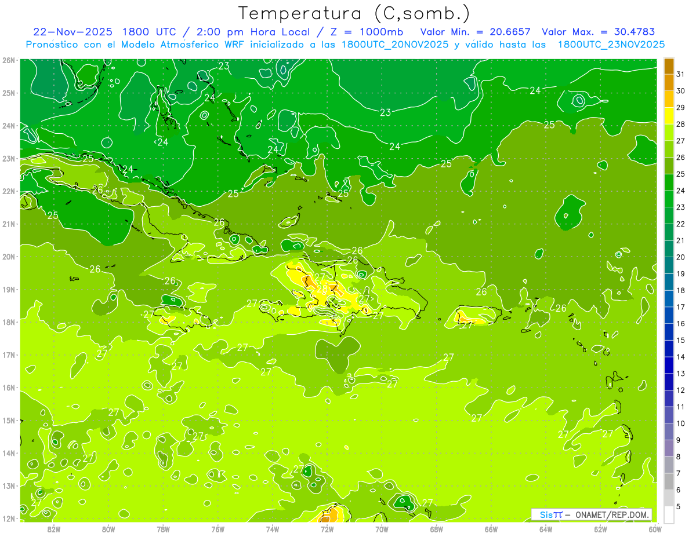
Task: Click legend label '18'
Action: (x=681, y=290)
